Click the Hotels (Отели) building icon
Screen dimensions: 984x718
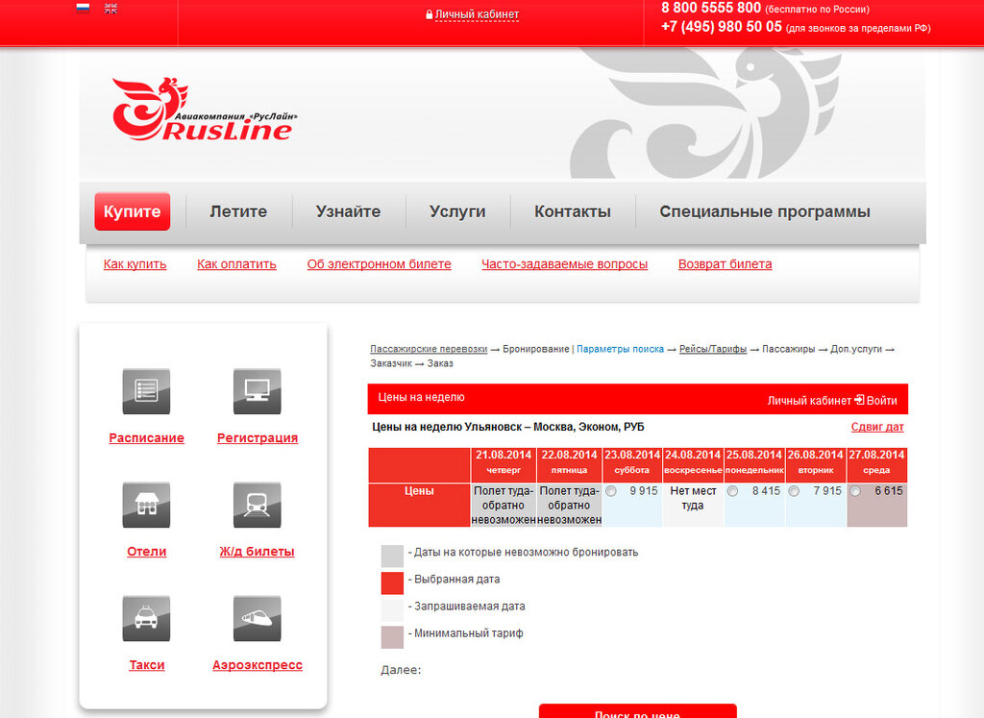pyautogui.click(x=146, y=505)
